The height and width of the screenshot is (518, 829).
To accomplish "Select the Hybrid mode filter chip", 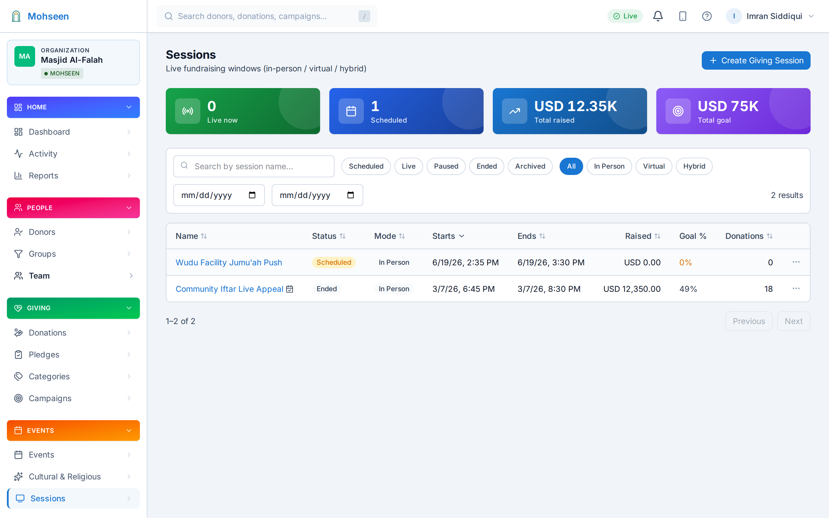I will [x=694, y=166].
